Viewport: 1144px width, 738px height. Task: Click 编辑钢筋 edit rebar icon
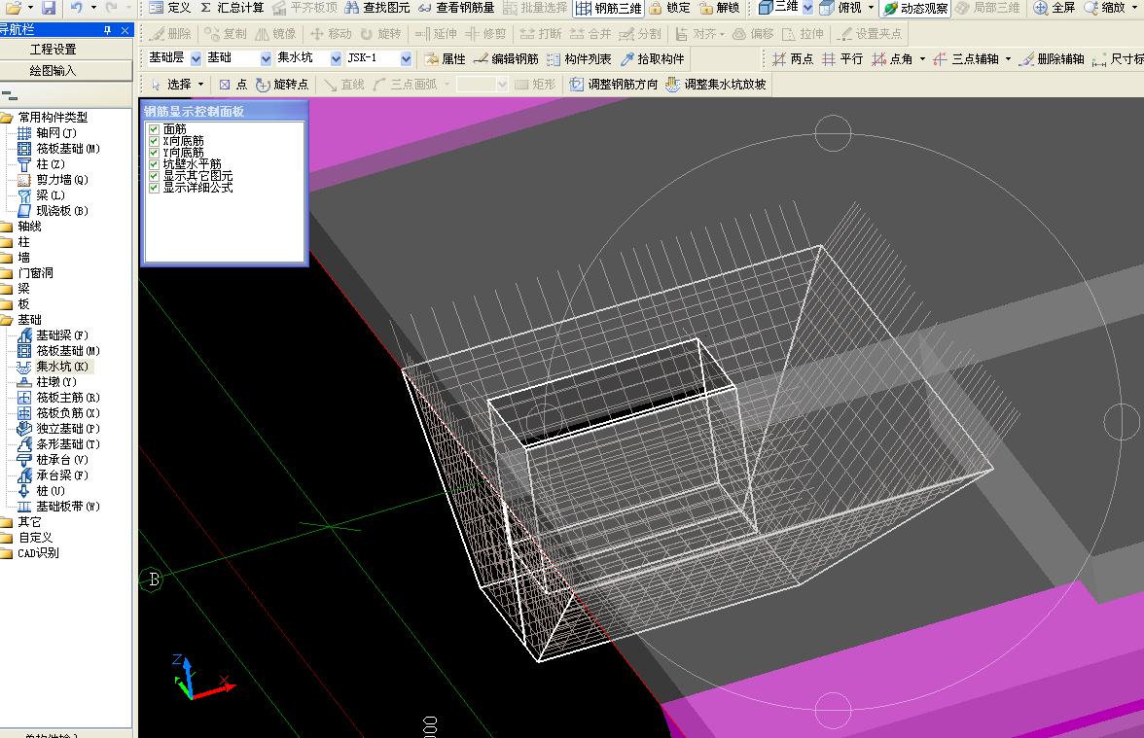(x=506, y=59)
